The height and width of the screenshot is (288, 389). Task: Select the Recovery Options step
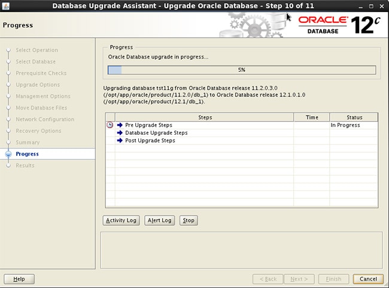(38, 131)
